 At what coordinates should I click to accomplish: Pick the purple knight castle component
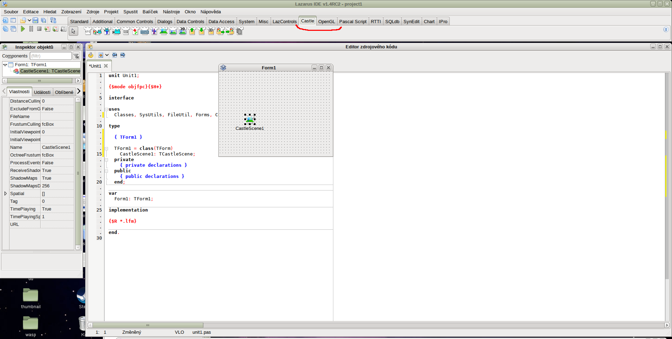(x=154, y=31)
